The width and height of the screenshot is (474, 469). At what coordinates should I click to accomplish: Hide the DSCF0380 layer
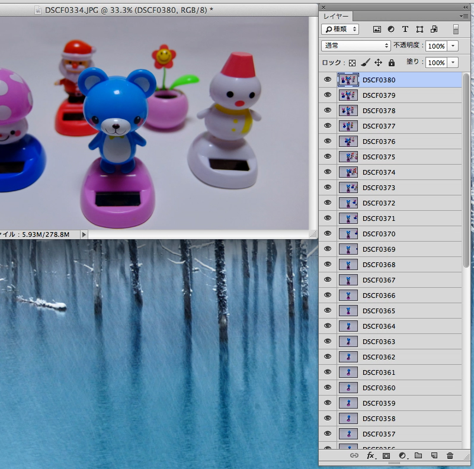tap(327, 79)
